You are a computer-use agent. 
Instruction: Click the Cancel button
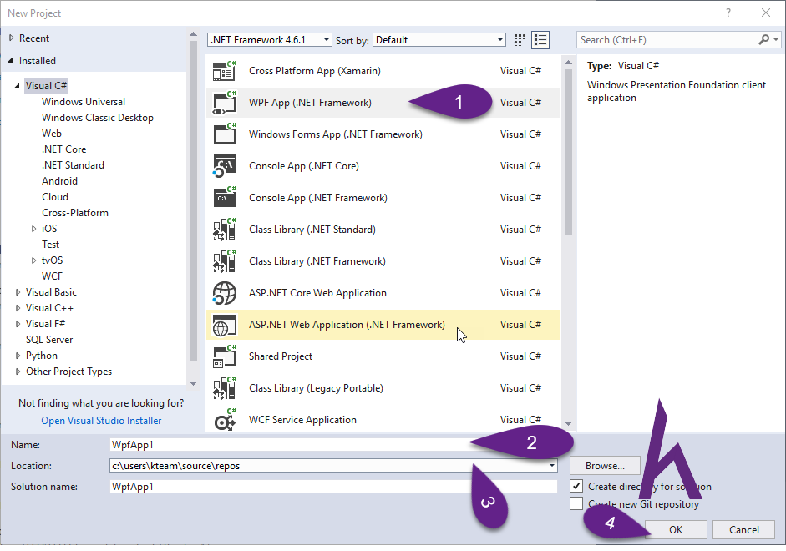(x=744, y=530)
